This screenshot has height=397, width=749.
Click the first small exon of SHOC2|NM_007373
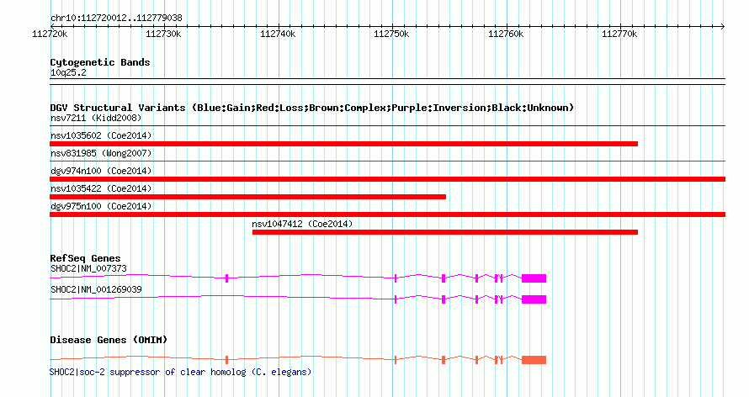[227, 278]
